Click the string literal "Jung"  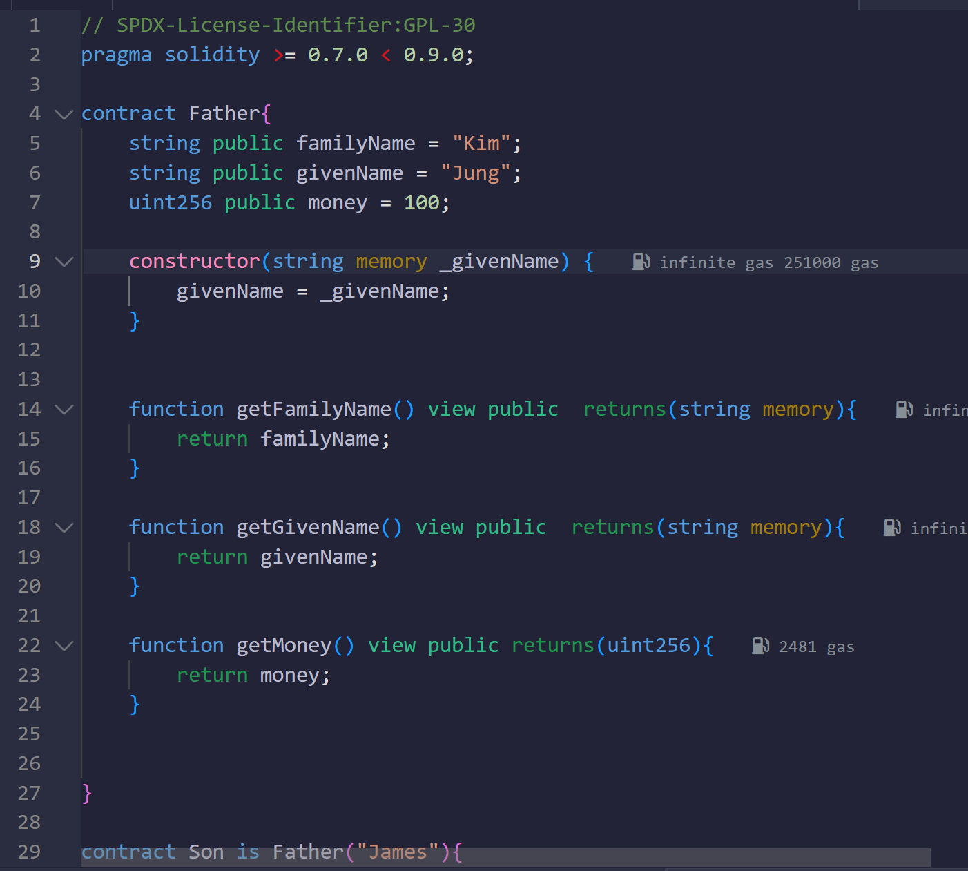click(x=476, y=173)
